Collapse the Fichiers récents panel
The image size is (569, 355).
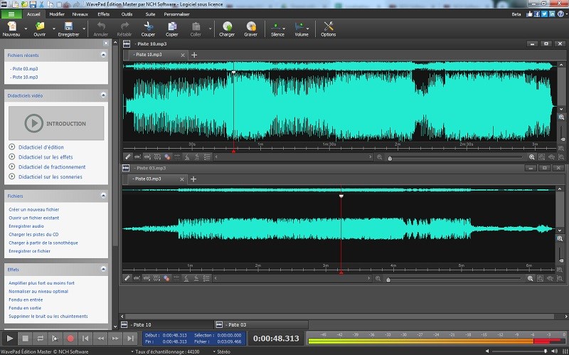pyautogui.click(x=103, y=55)
